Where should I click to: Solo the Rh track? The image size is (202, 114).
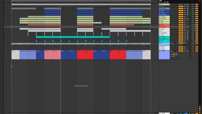point(185,31)
